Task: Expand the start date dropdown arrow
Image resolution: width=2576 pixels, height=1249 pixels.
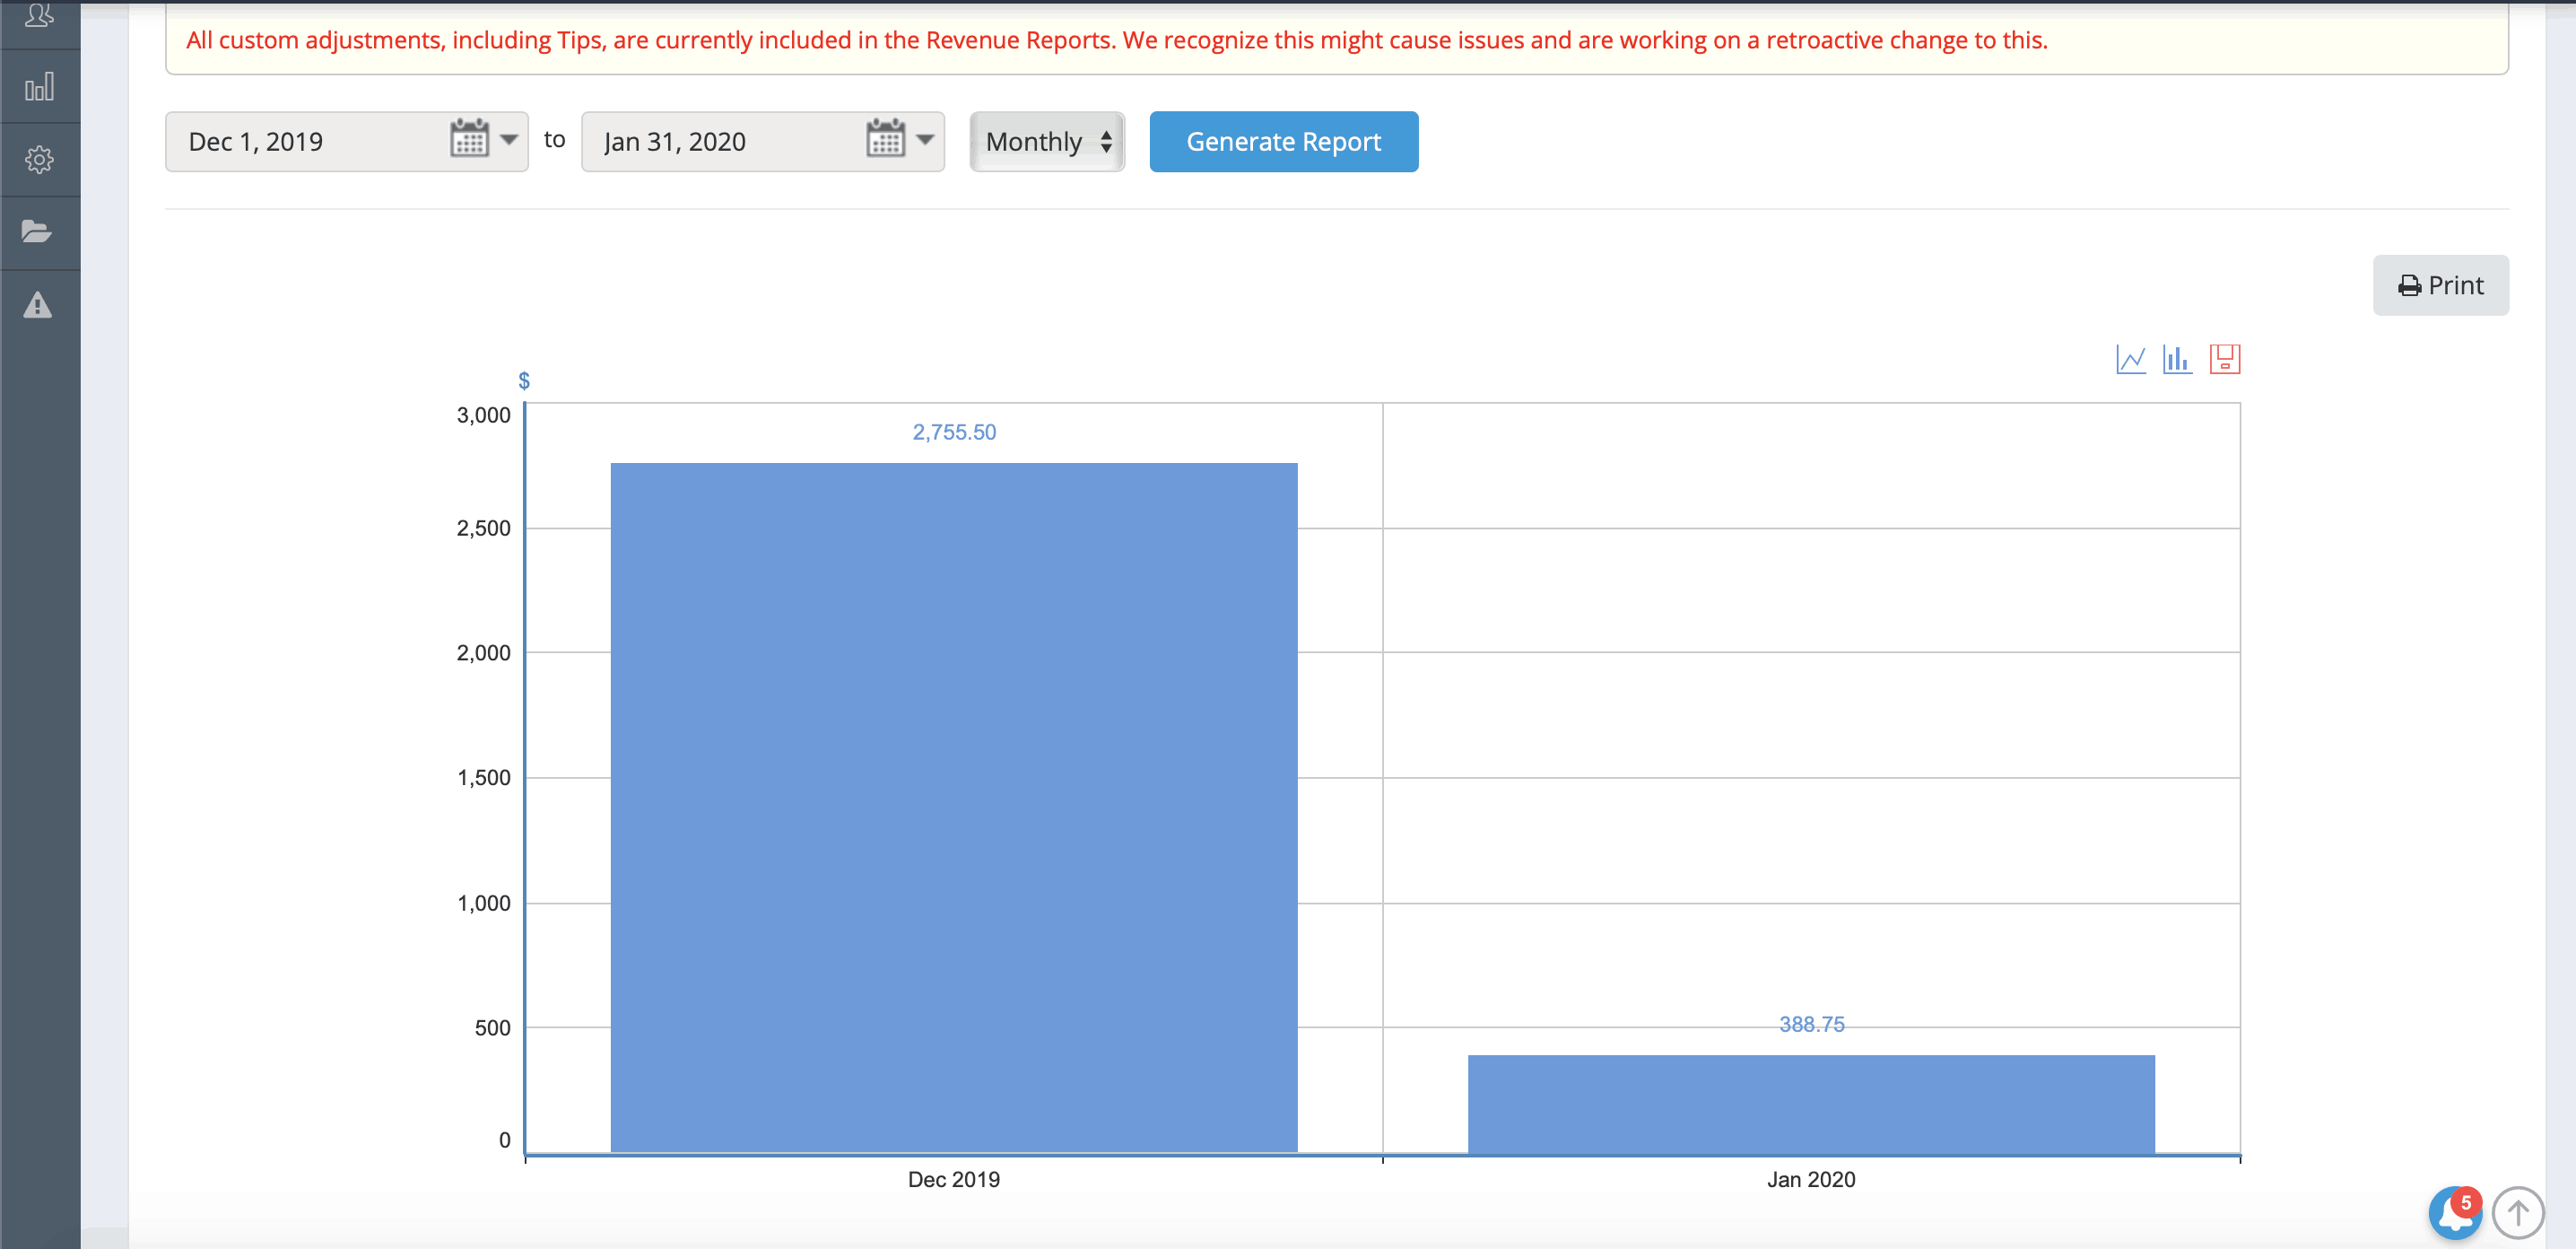Action: point(509,140)
